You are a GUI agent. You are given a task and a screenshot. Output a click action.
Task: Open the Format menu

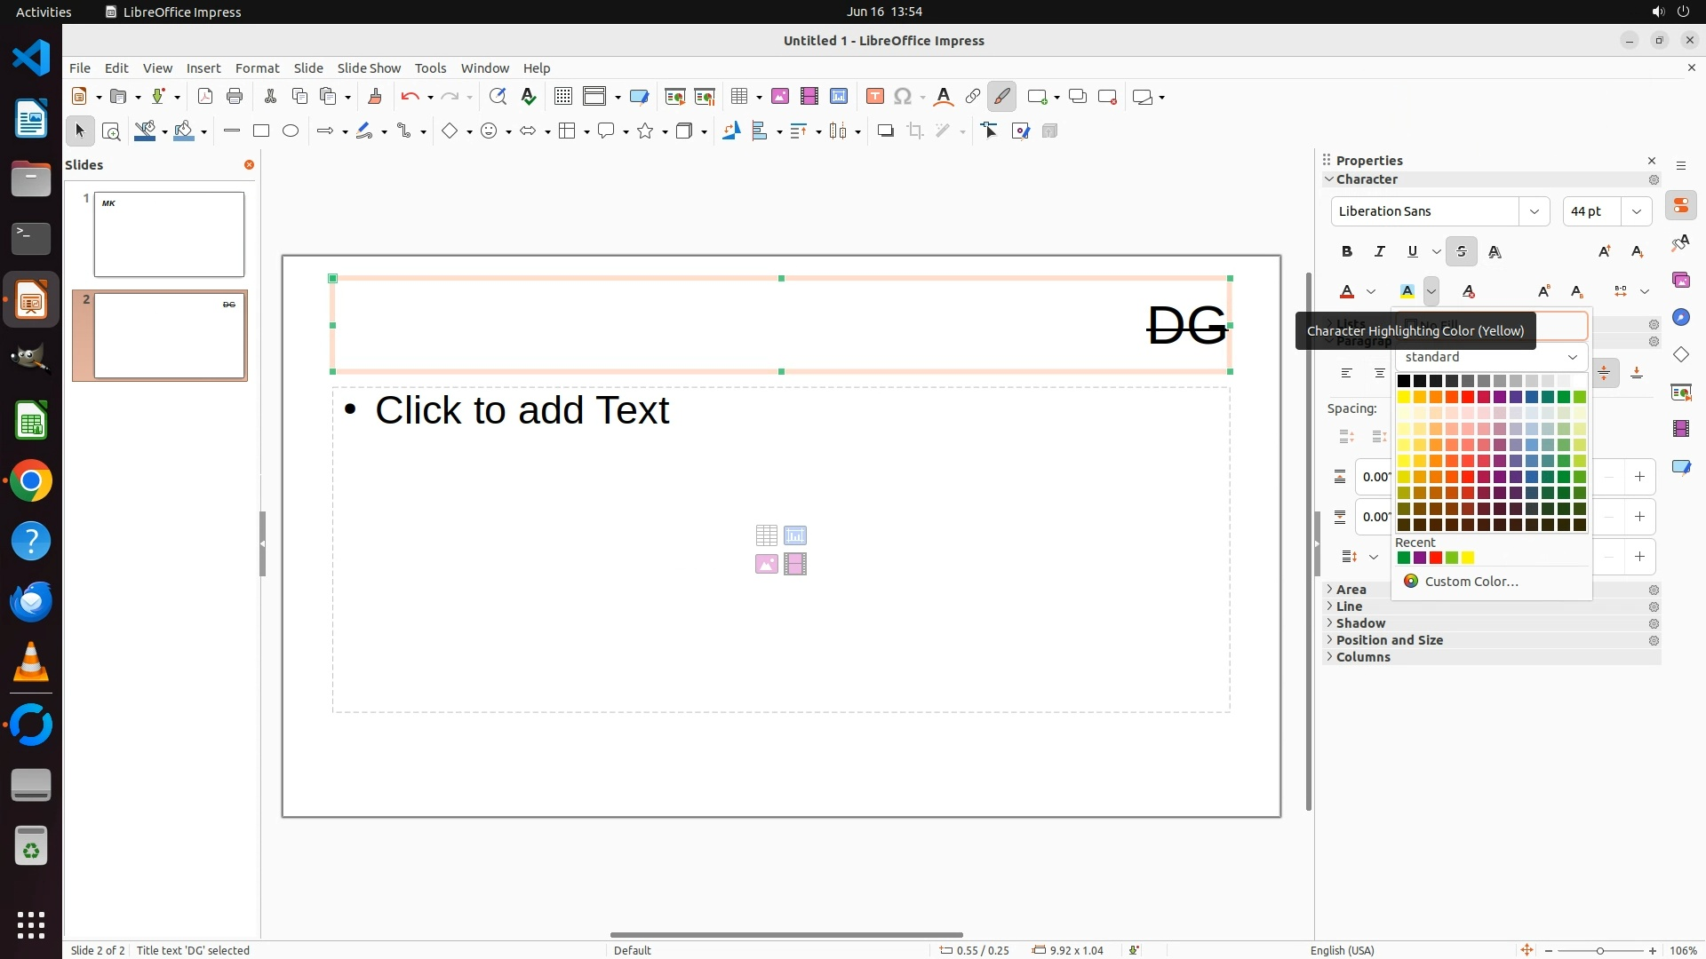click(x=257, y=68)
